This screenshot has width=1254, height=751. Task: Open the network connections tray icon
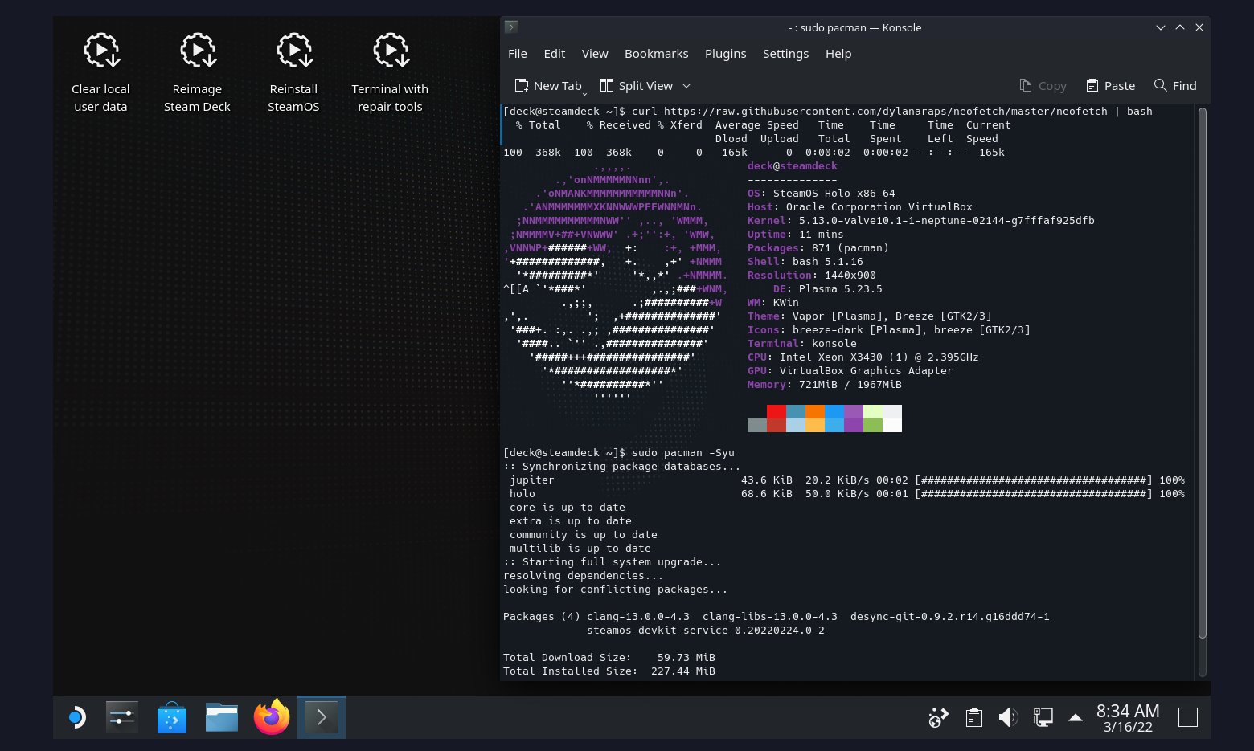click(x=1043, y=717)
